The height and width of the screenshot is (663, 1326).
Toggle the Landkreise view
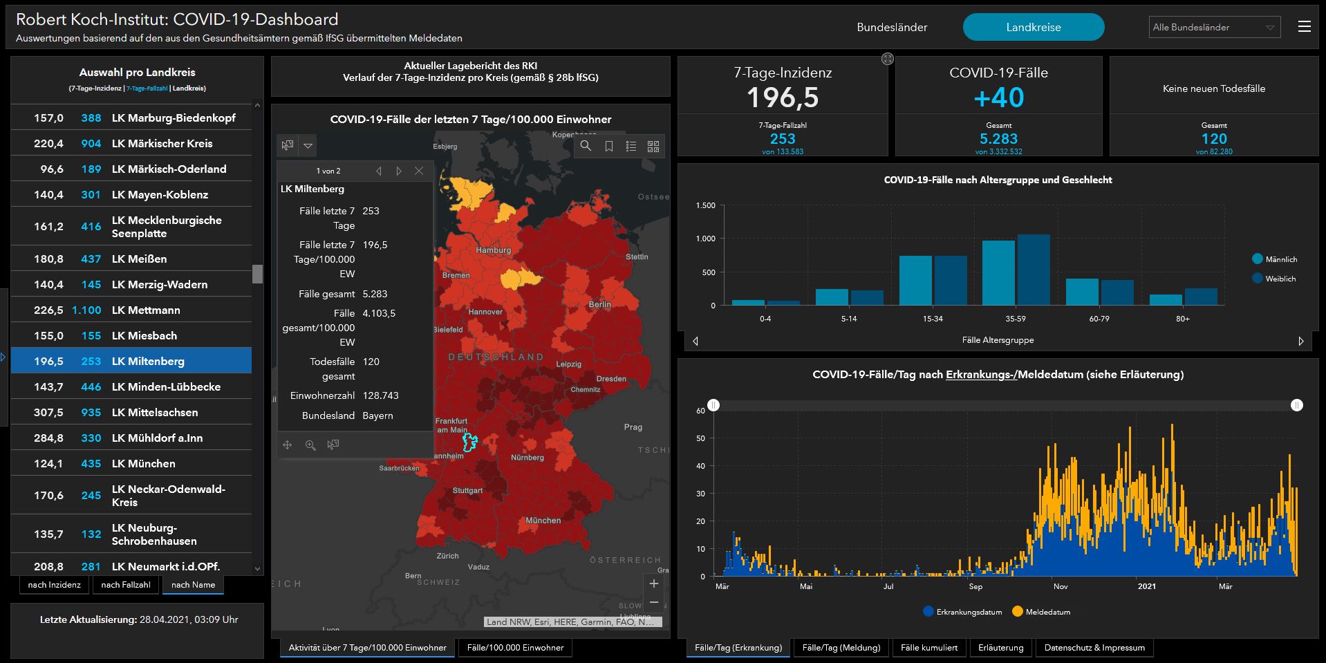coord(1033,28)
